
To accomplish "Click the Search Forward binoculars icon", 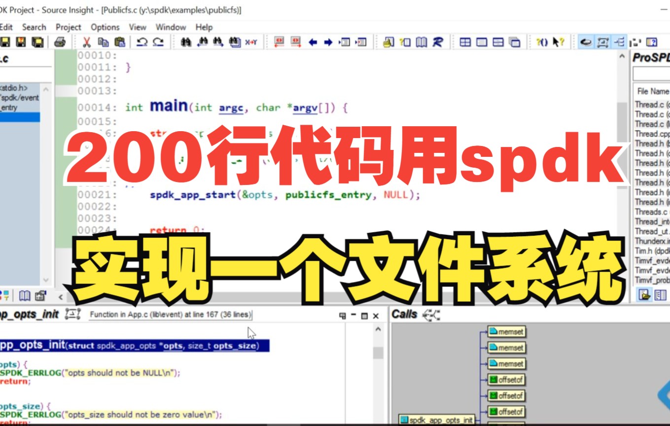I will pos(218,42).
